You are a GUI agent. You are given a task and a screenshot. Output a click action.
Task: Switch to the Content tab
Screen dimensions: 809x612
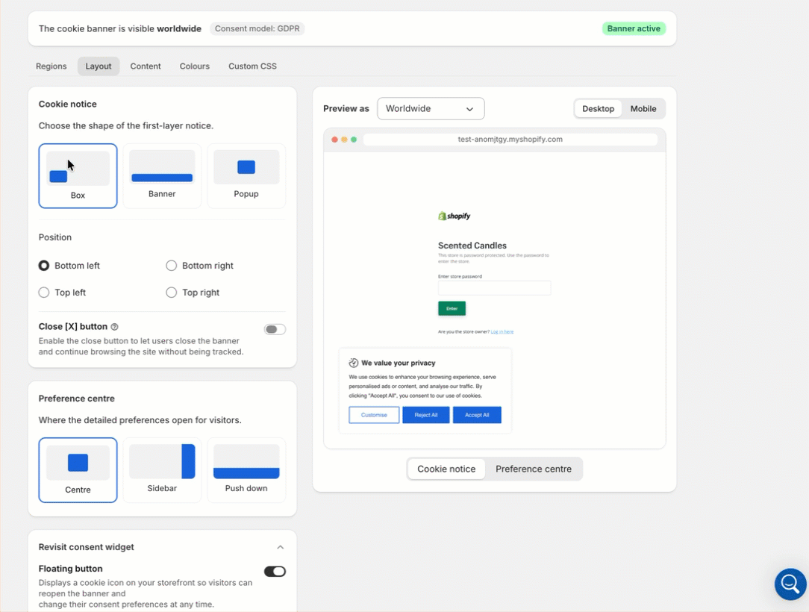tap(146, 66)
